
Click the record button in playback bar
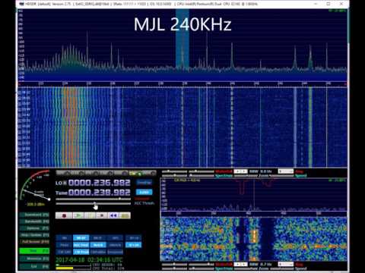[x=64, y=215]
